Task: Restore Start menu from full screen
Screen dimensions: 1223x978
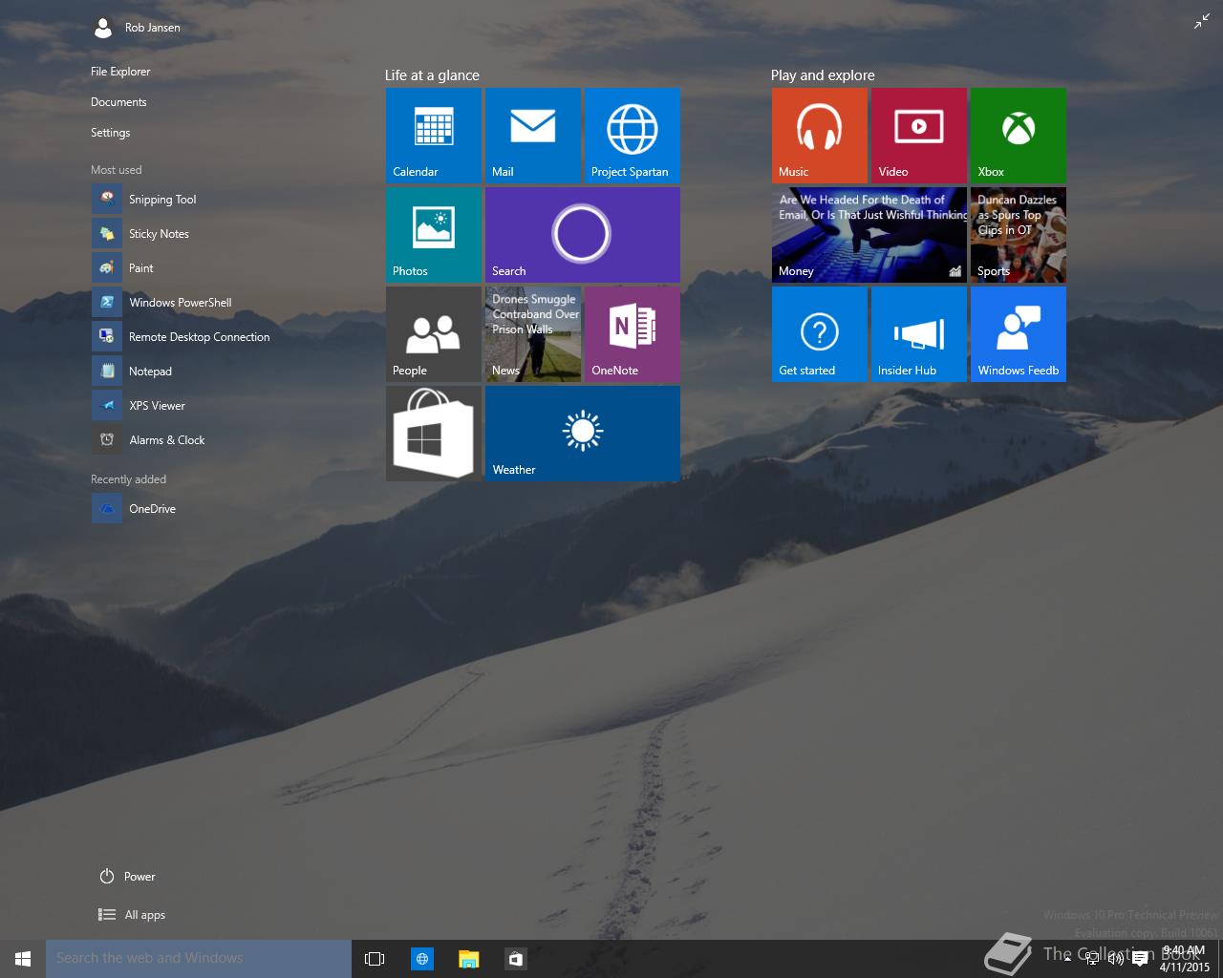Action: [x=1201, y=22]
